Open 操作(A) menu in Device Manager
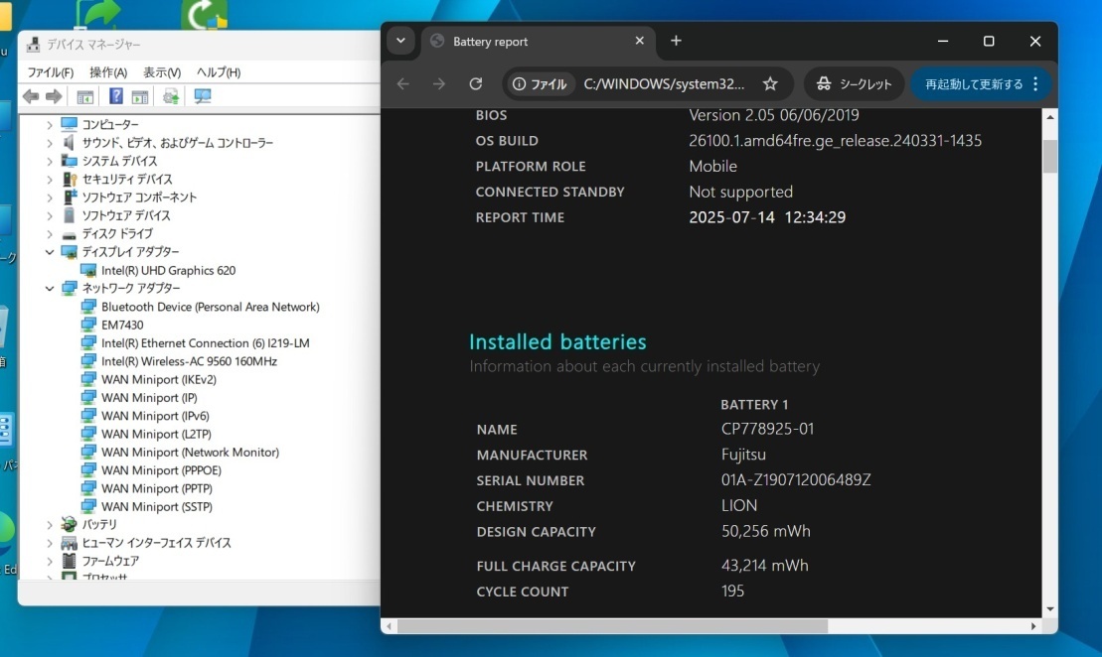Image resolution: width=1102 pixels, height=657 pixels. 108,72
